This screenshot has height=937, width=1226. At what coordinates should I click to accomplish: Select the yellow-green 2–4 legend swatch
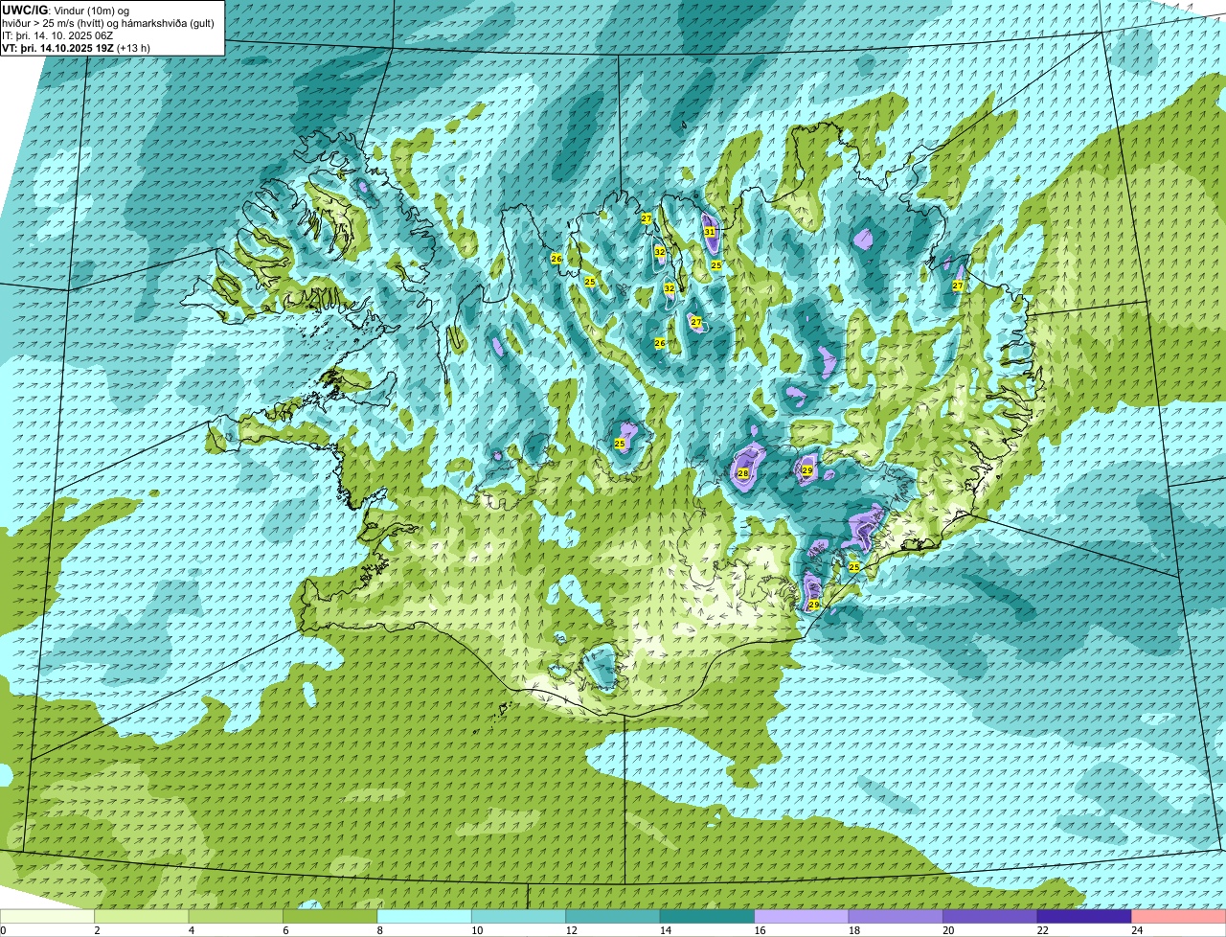(142, 916)
